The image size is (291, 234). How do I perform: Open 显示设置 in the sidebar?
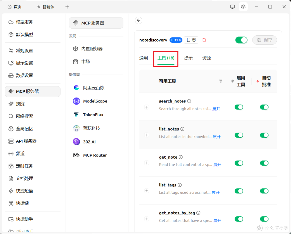coord(33,63)
